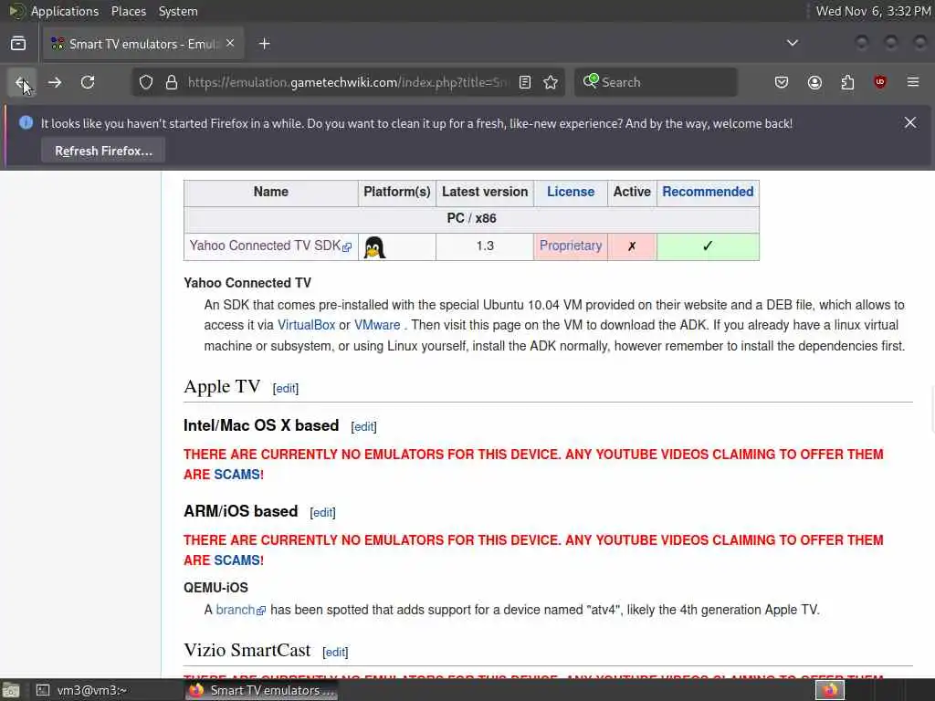Go forward one page
The height and width of the screenshot is (701, 935).
55,82
